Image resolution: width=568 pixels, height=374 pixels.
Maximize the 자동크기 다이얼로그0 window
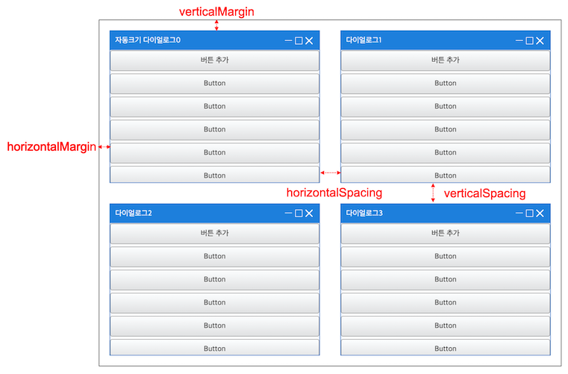(299, 40)
